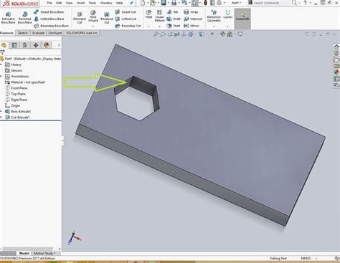Switch to the Sketch tab
The height and width of the screenshot is (263, 340).
click(23, 33)
